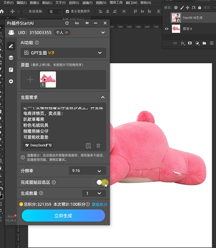Lock position icon in Layers panel
216x248 pixels.
(x=188, y=7)
